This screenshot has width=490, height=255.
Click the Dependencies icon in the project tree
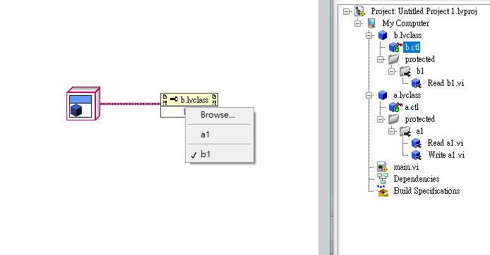pos(383,179)
